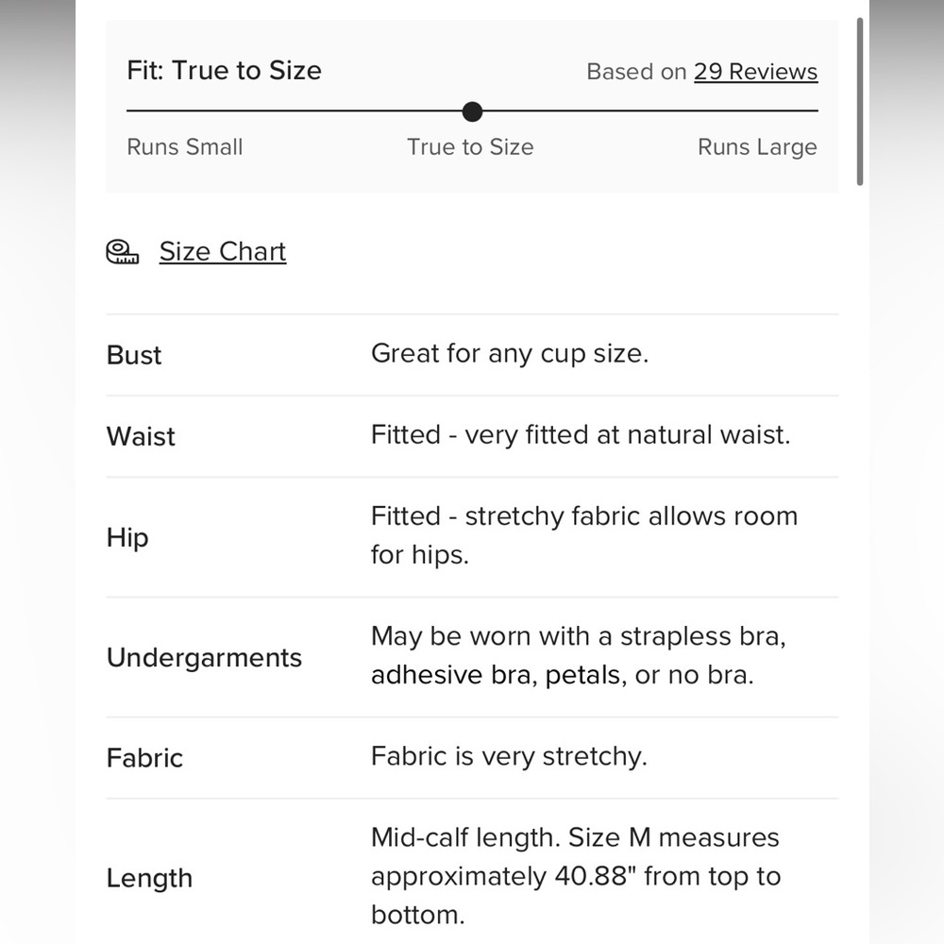
Task: Select the Length row label
Action: 149,878
